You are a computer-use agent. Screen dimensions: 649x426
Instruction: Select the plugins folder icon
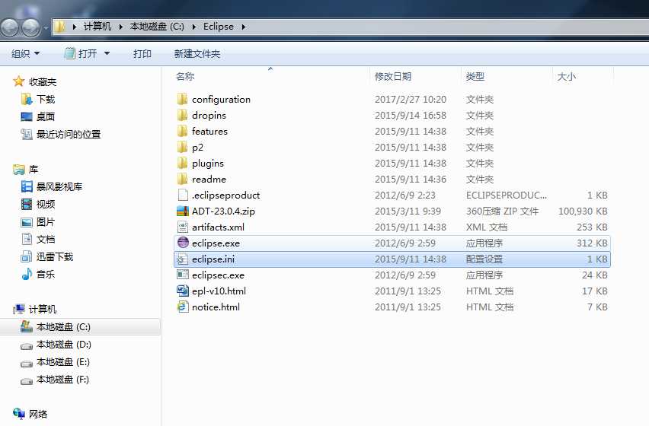[183, 164]
